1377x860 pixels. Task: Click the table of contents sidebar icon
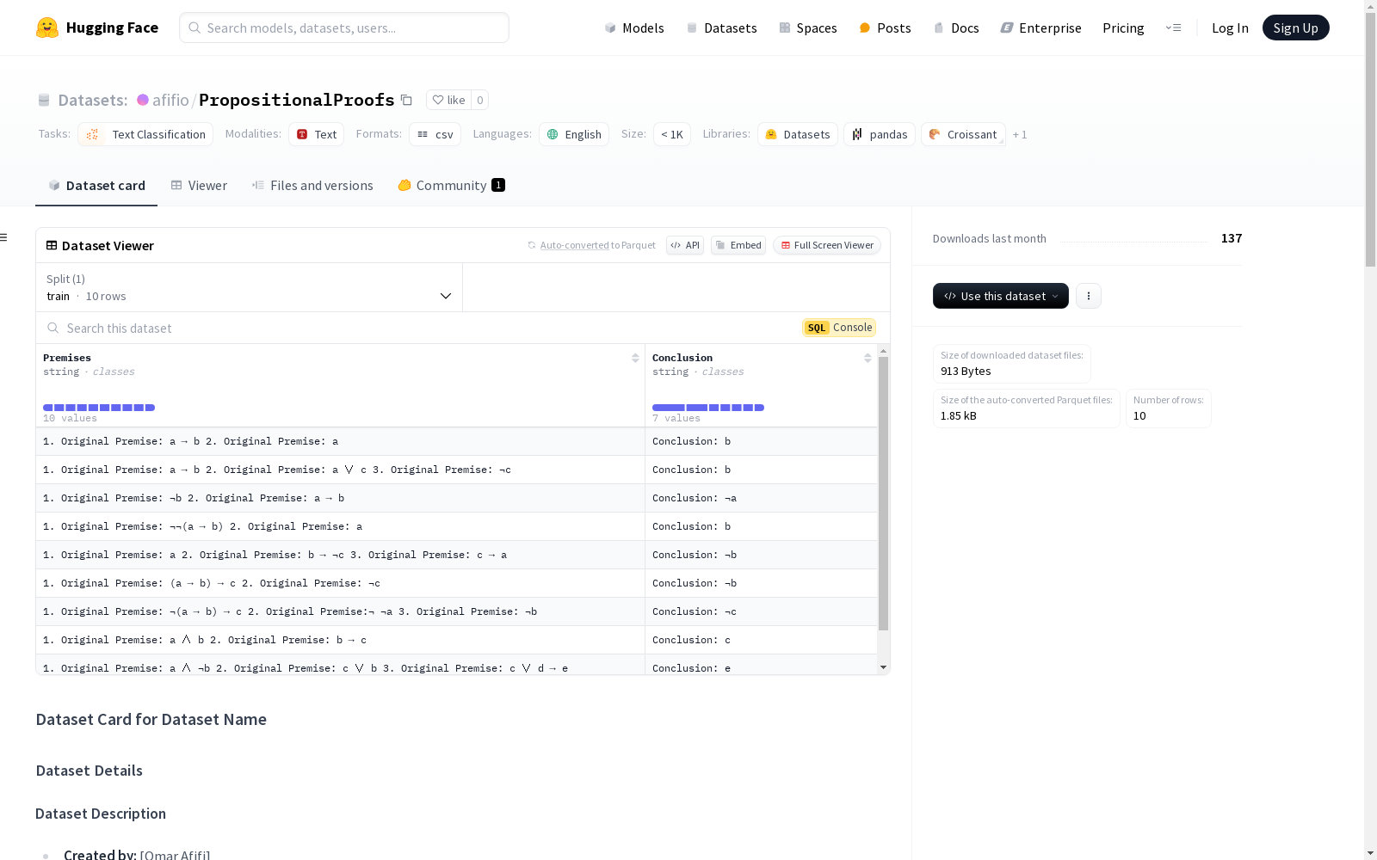click(x=4, y=237)
